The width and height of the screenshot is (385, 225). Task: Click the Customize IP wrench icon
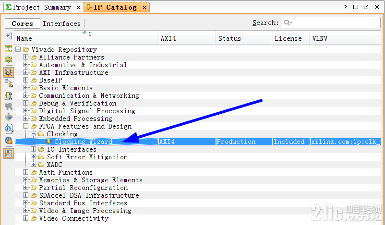pos(9,95)
